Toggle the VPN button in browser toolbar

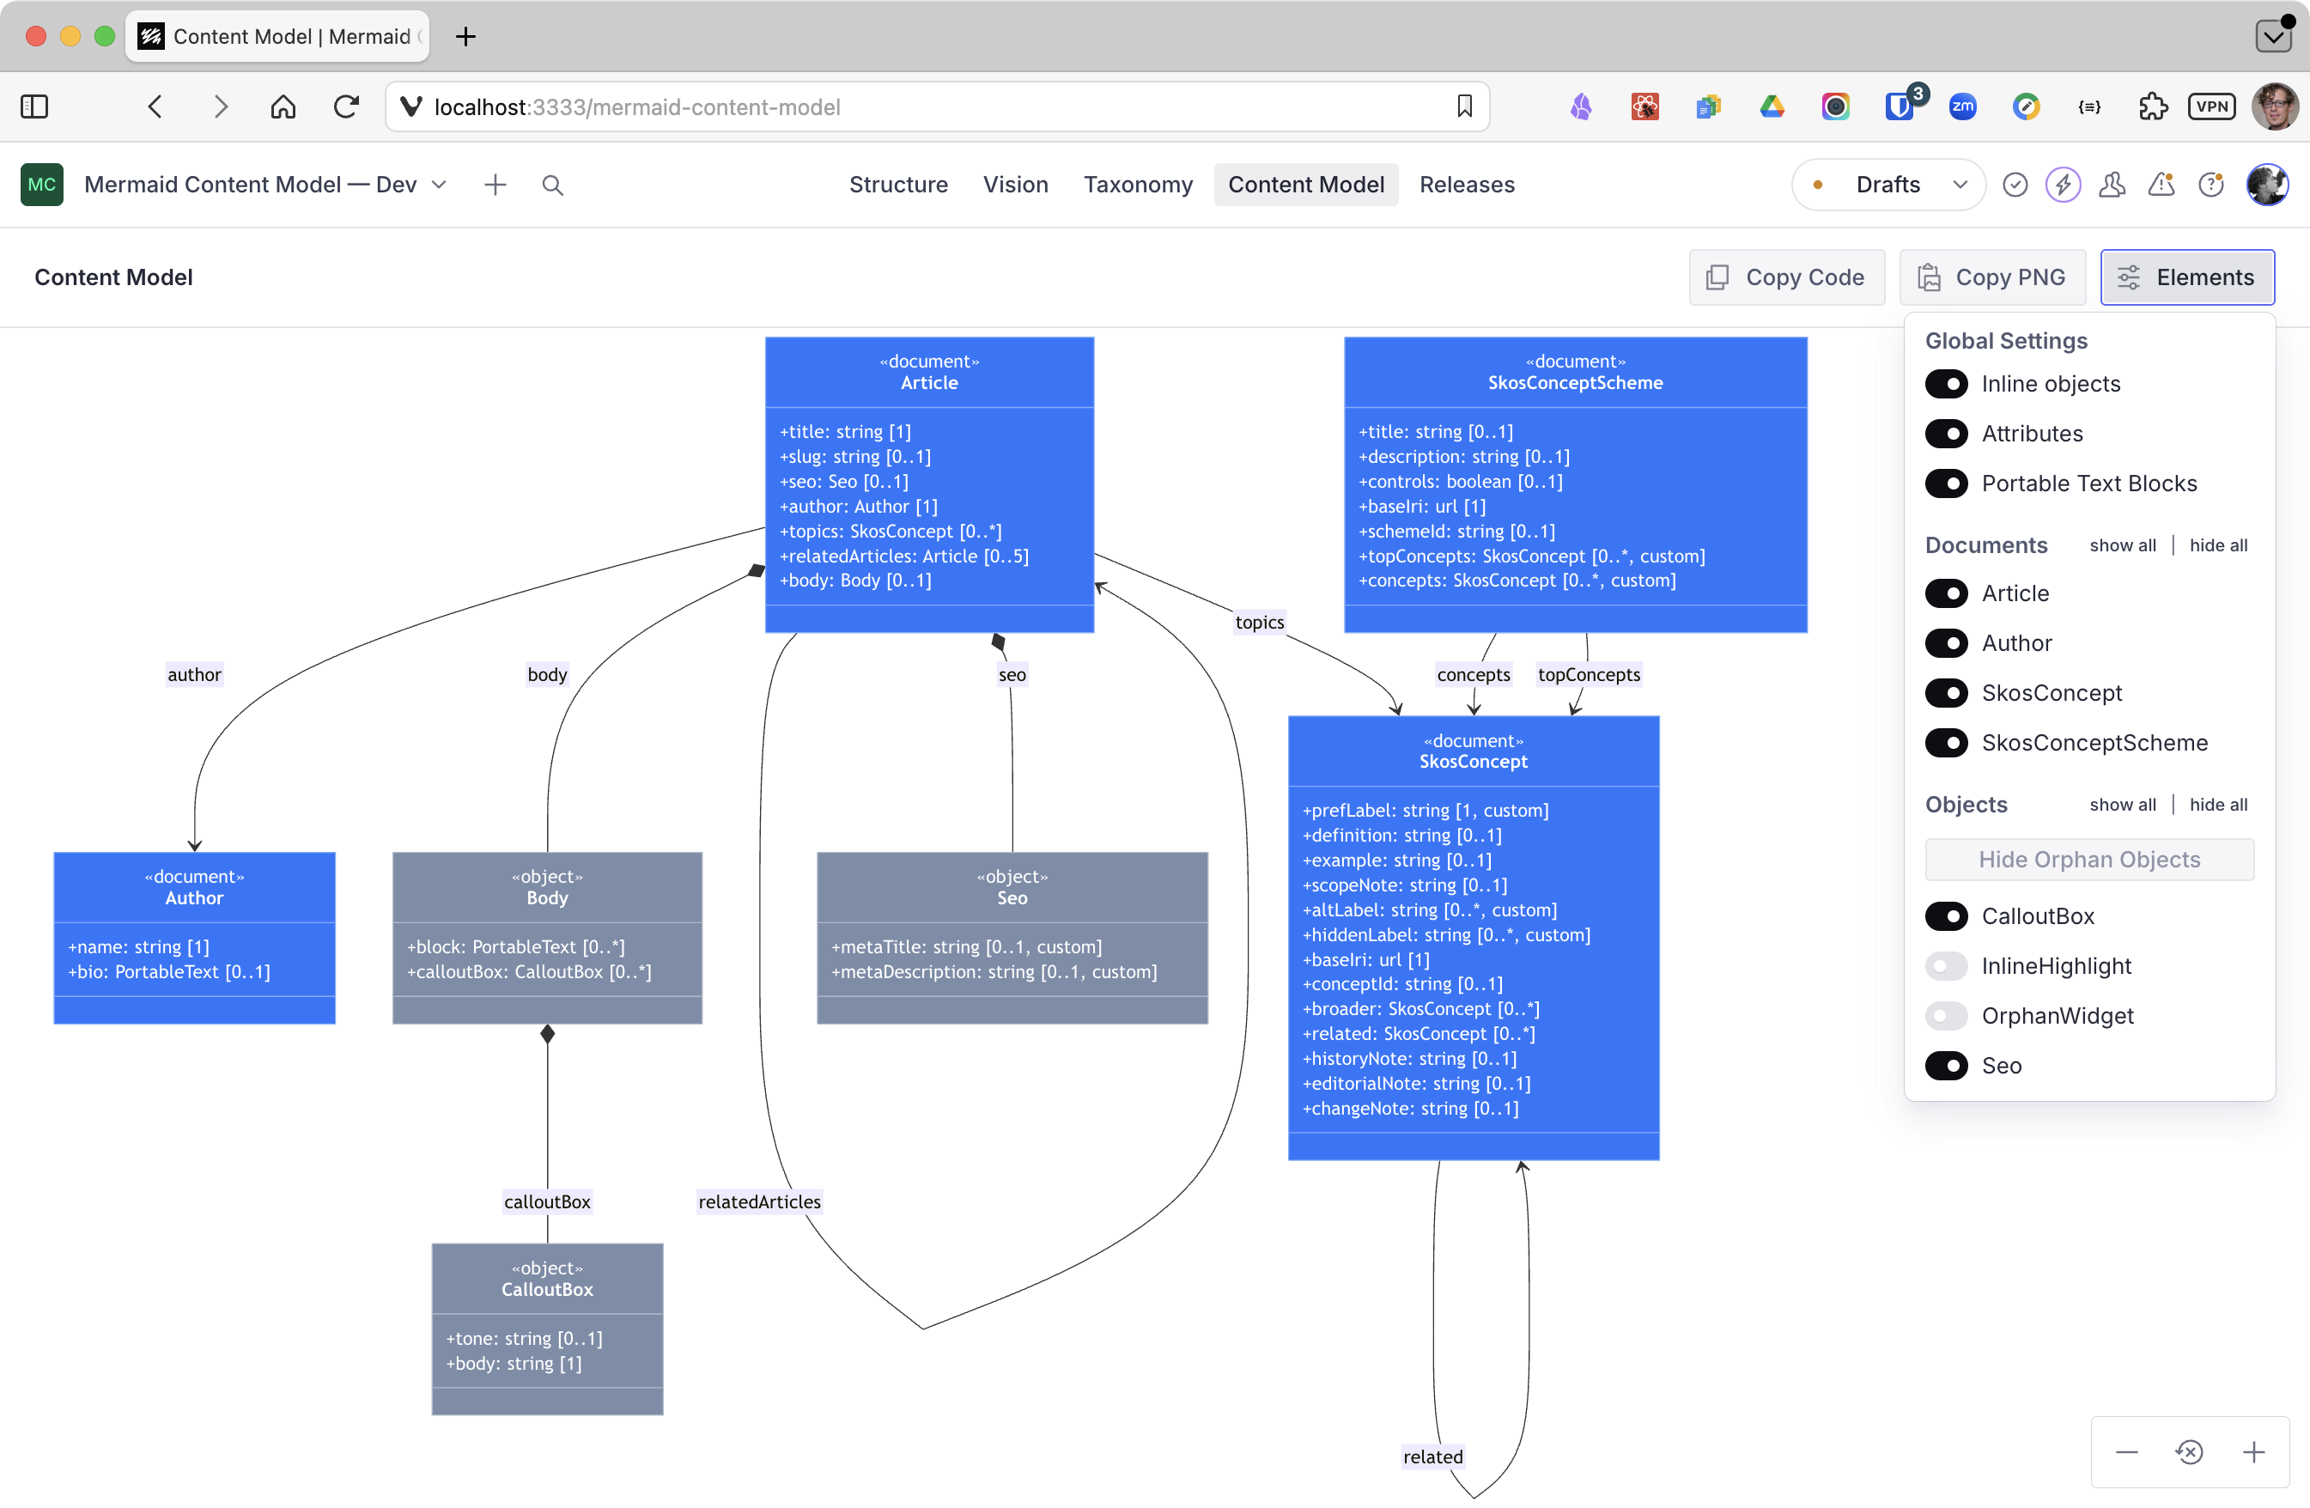click(2211, 106)
